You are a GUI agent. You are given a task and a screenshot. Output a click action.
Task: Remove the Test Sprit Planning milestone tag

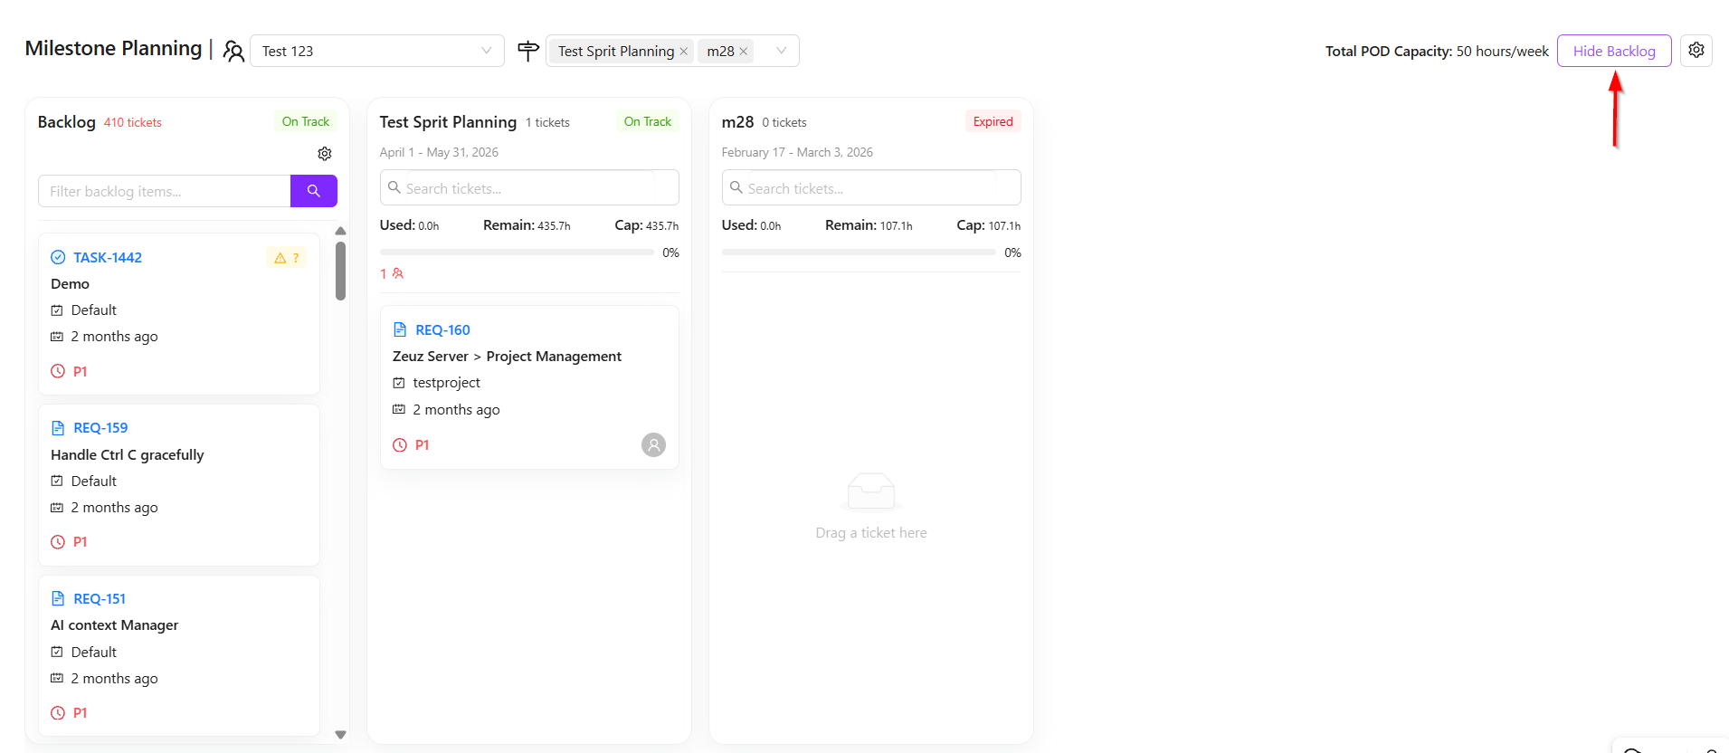tap(684, 52)
